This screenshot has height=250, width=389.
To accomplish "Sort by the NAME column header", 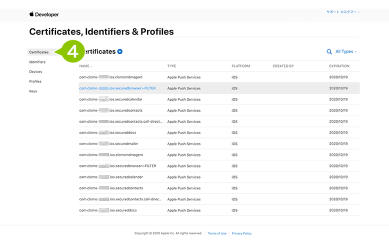I will pyautogui.click(x=85, y=66).
